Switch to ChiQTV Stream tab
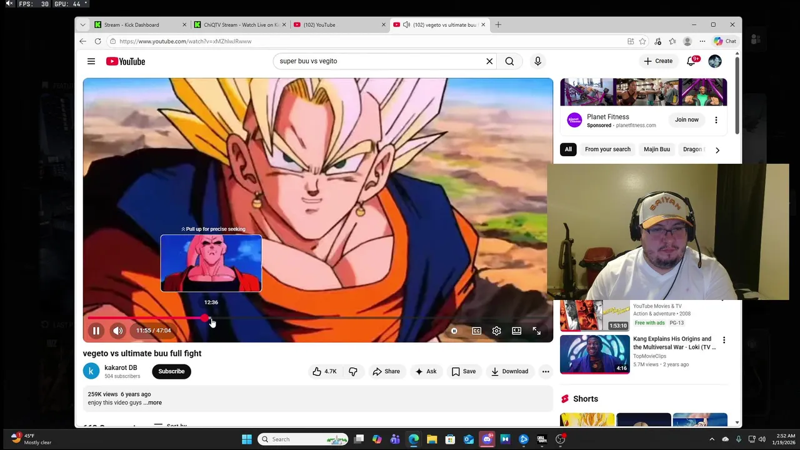Screen dimensions: 800x450 (x=240, y=25)
